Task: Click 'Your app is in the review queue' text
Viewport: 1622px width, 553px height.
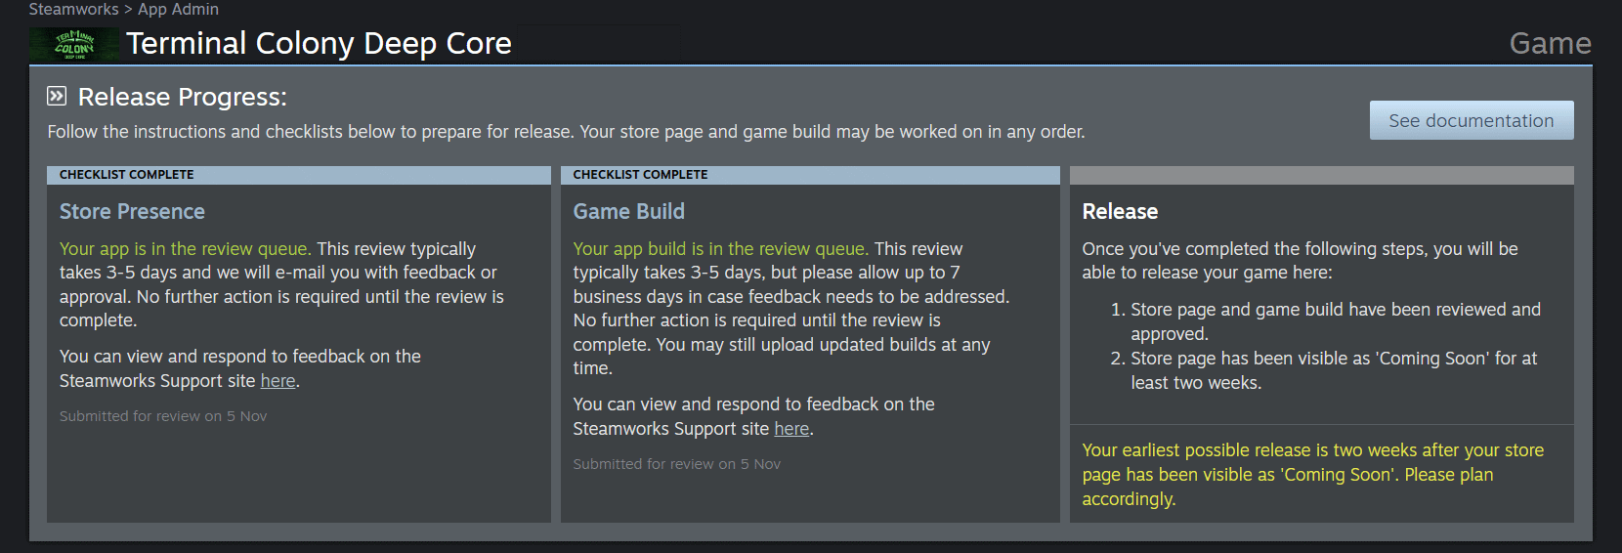Action: click(x=185, y=249)
